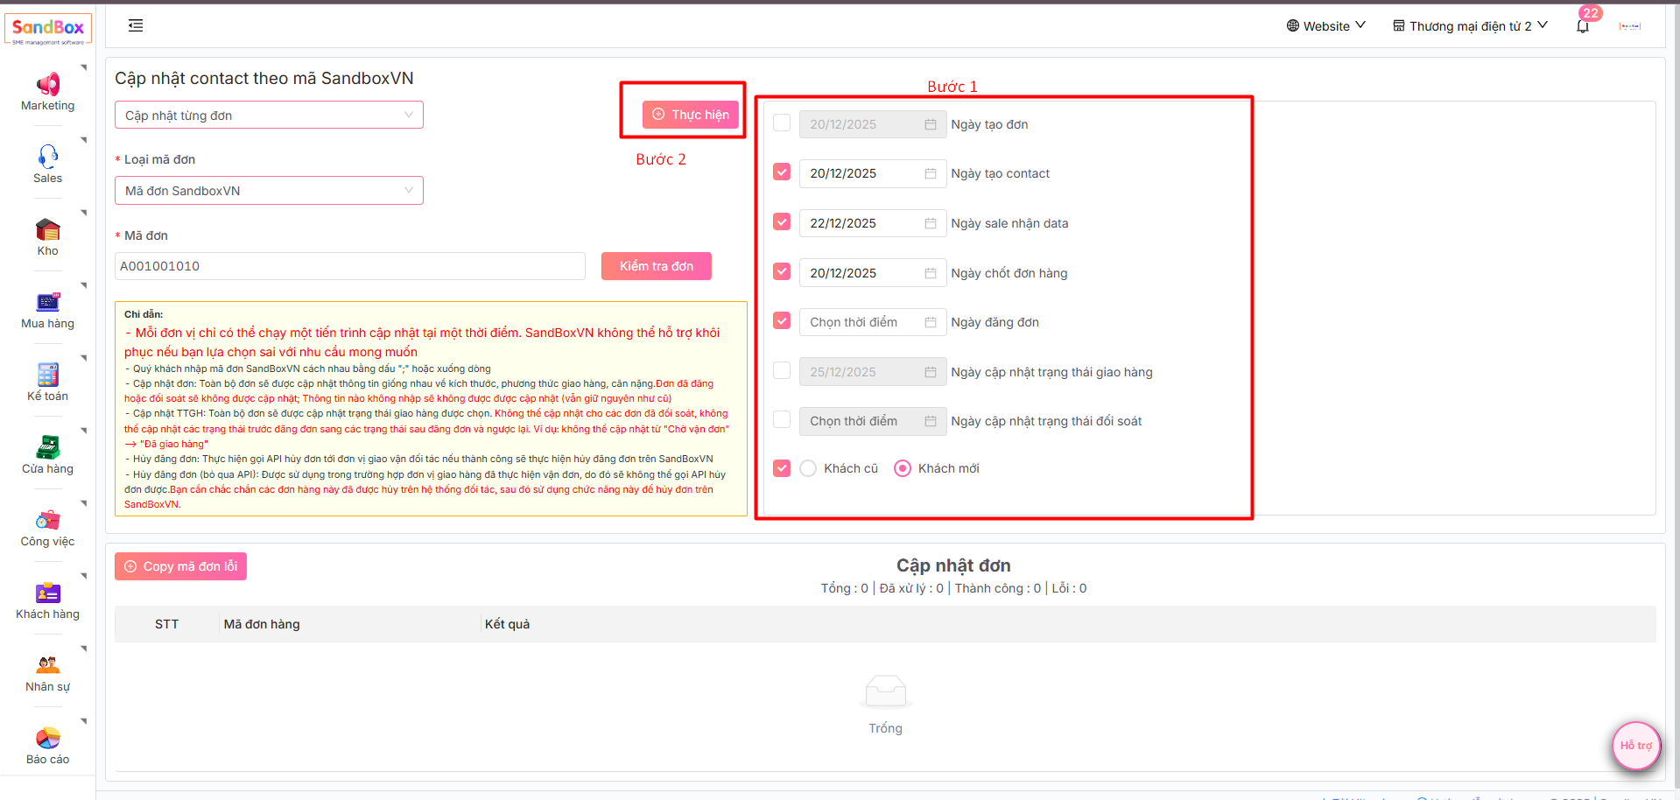Screen dimensions: 1680x800
Task: Open the Thương mại điện tử 2 selector
Action: point(1470,26)
